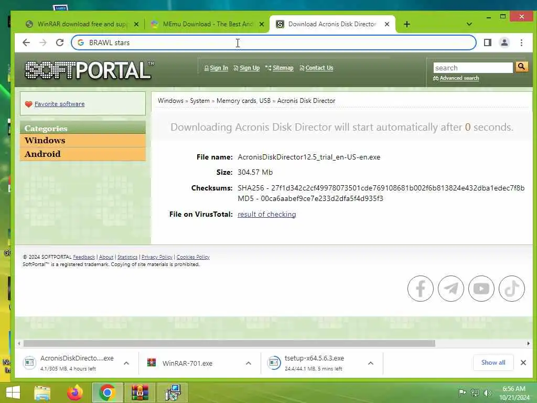Close the downloads bar
This screenshot has width=537, height=403.
coord(523,363)
